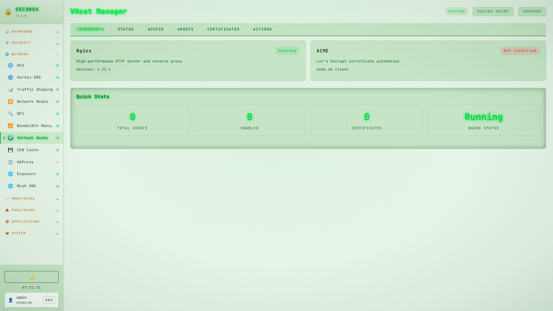Collapse the Network sidebar section
Screen dimensions: 553x311
click(x=32, y=54)
